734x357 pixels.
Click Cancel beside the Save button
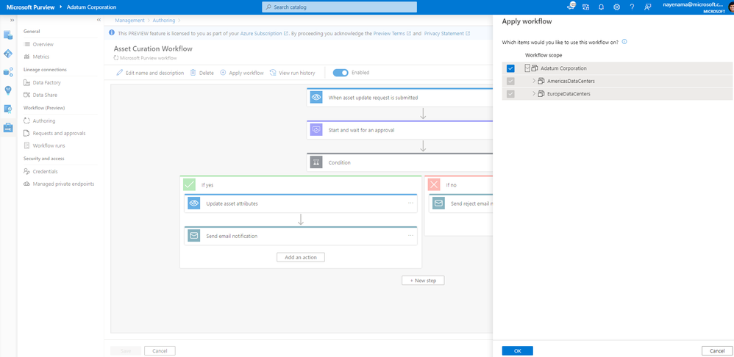tap(160, 350)
